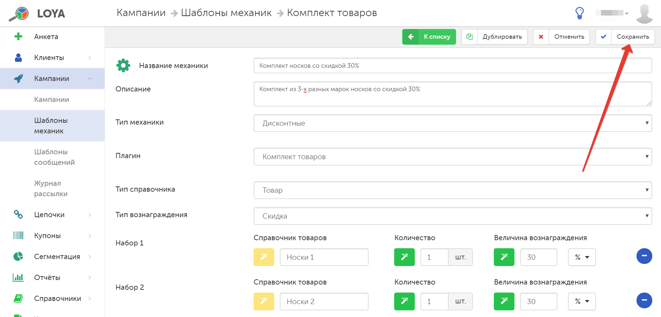Follow the Кампании breadcrumb link

141,13
